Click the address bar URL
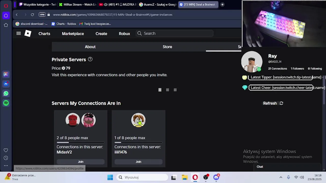This screenshot has width=326, height=183. (113, 14)
